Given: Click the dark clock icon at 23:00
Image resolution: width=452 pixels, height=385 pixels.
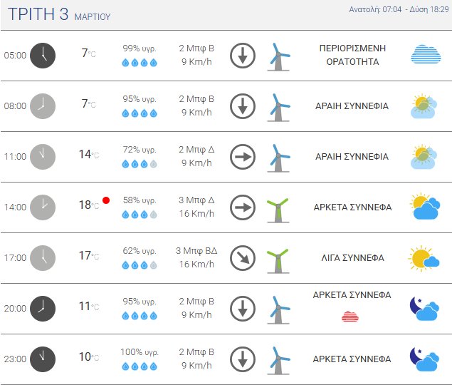Looking at the screenshot, I should [43, 358].
